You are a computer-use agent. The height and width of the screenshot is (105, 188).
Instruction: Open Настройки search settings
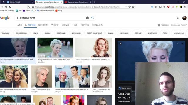pos(85,25)
